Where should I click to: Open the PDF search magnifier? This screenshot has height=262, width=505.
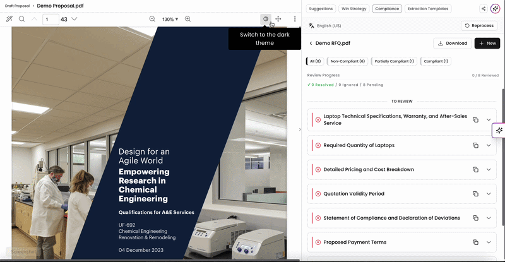[21, 19]
